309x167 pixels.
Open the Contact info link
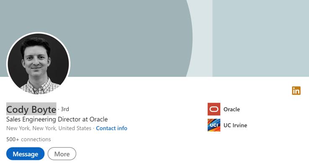tap(111, 128)
